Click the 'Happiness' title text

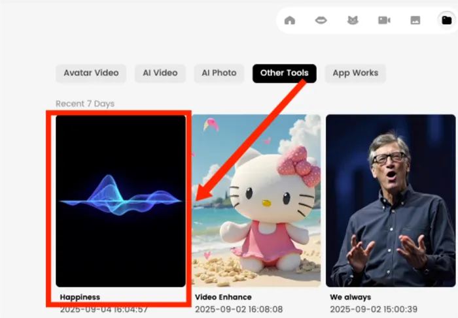80,297
